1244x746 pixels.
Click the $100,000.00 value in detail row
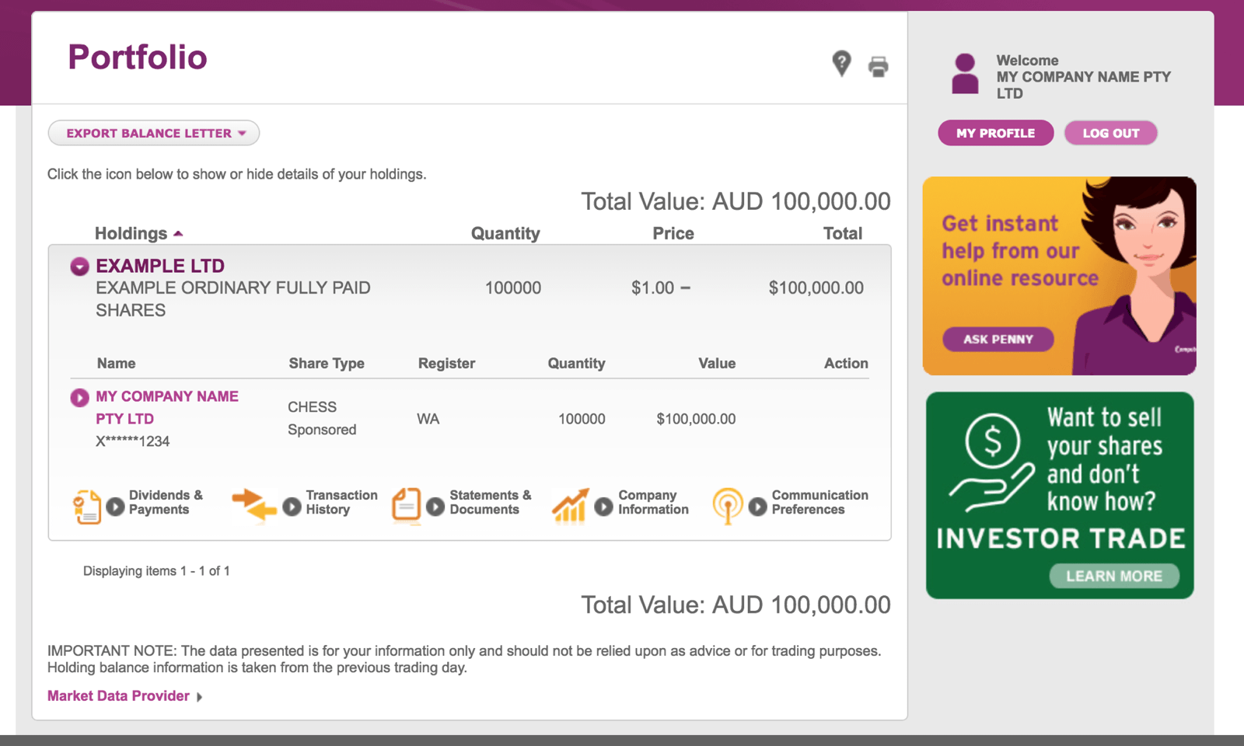pos(696,419)
